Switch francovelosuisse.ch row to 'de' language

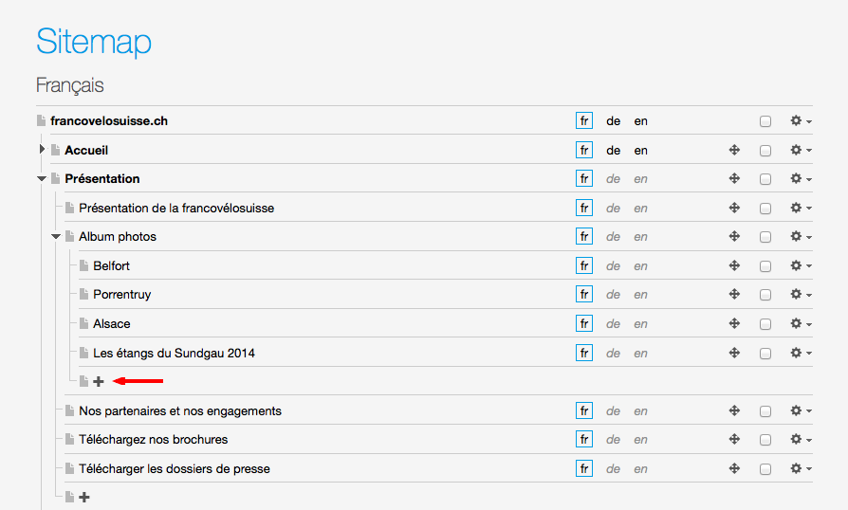click(x=614, y=121)
